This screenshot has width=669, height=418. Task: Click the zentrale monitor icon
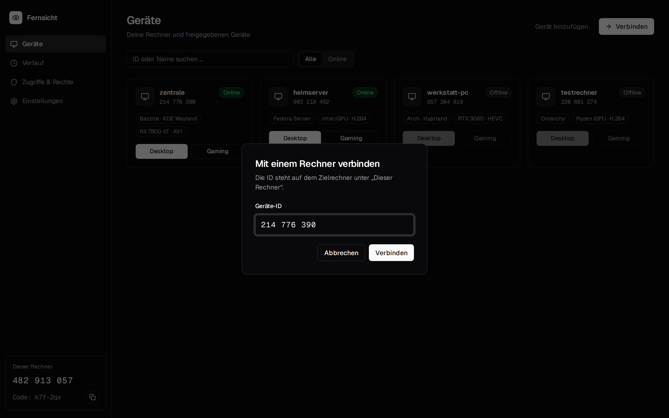tap(145, 97)
